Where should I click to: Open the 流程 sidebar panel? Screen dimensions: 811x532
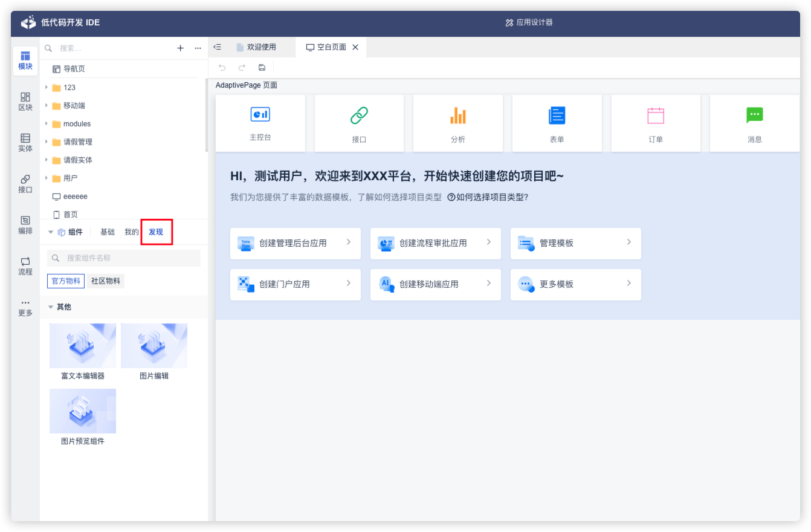click(25, 266)
